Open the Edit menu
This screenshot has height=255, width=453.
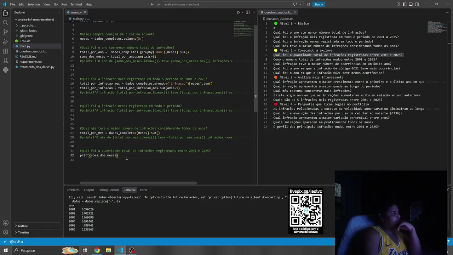pyautogui.click(x=21, y=4)
